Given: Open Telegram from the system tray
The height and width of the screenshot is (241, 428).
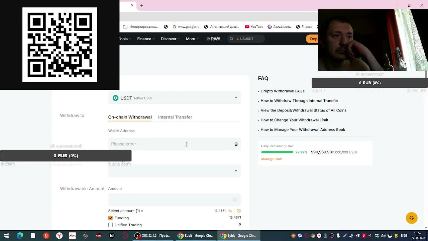Looking at the screenshot, I should point(357,236).
